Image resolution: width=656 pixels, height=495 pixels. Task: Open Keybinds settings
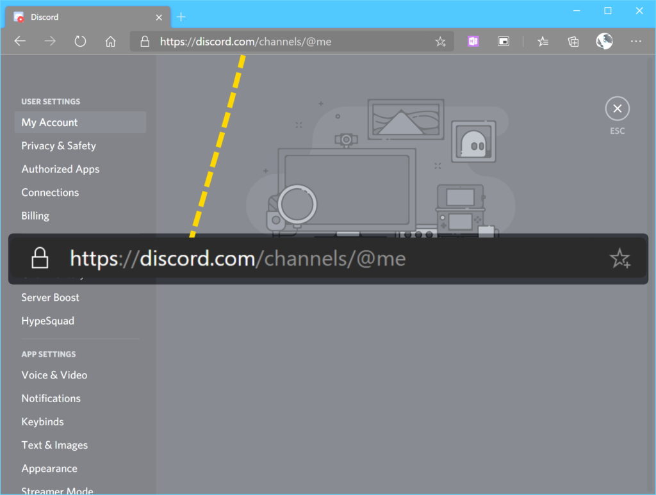(x=42, y=422)
